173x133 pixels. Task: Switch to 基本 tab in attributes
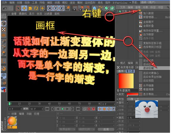[121, 71]
